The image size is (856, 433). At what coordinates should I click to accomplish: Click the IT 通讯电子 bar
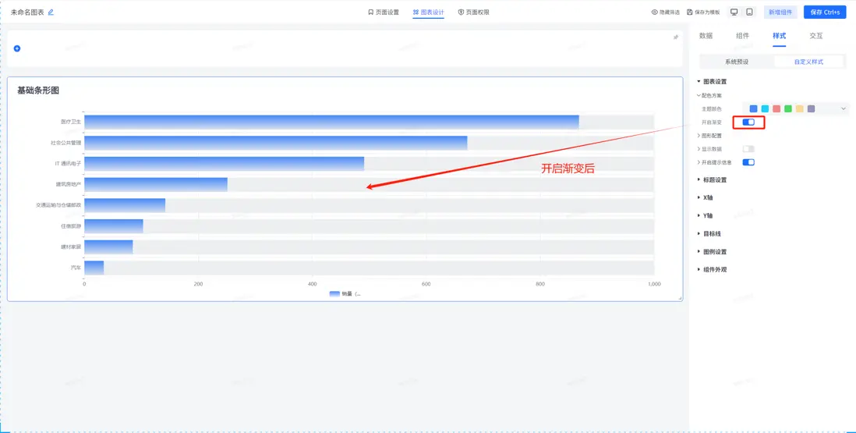point(224,164)
